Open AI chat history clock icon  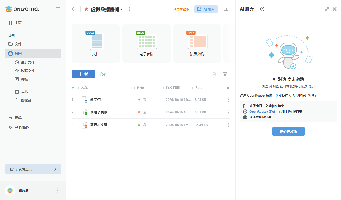pyautogui.click(x=262, y=9)
